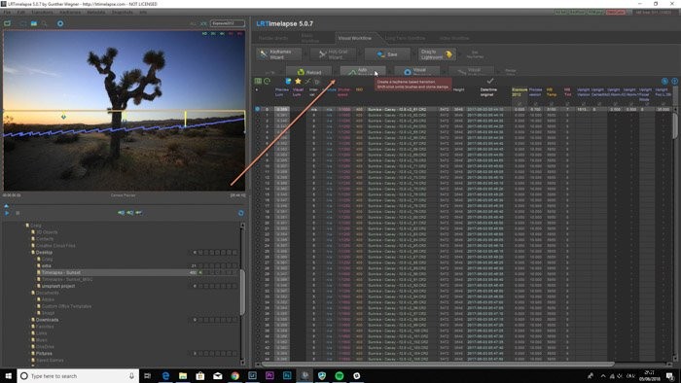The width and height of the screenshot is (681, 383).
Task: Switch to the Visual Workflow tab
Action: [355, 38]
